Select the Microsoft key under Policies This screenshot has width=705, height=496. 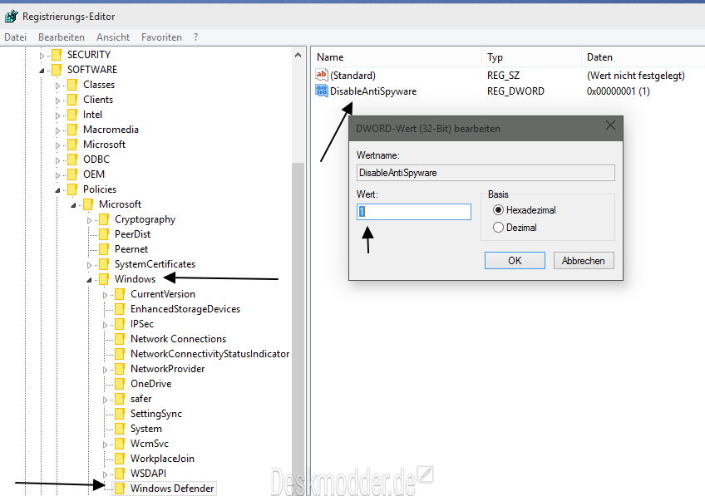pyautogui.click(x=120, y=204)
